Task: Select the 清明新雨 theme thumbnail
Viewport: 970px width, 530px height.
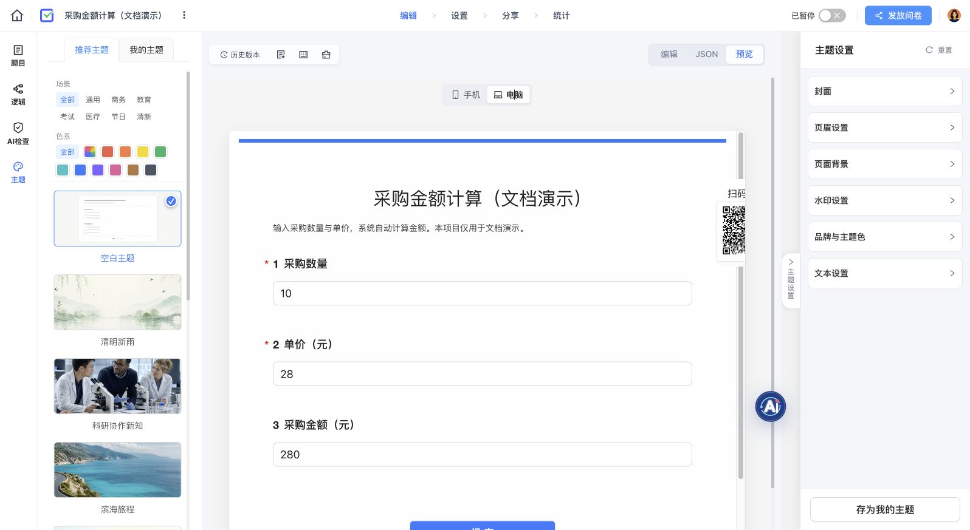Action: (x=117, y=302)
